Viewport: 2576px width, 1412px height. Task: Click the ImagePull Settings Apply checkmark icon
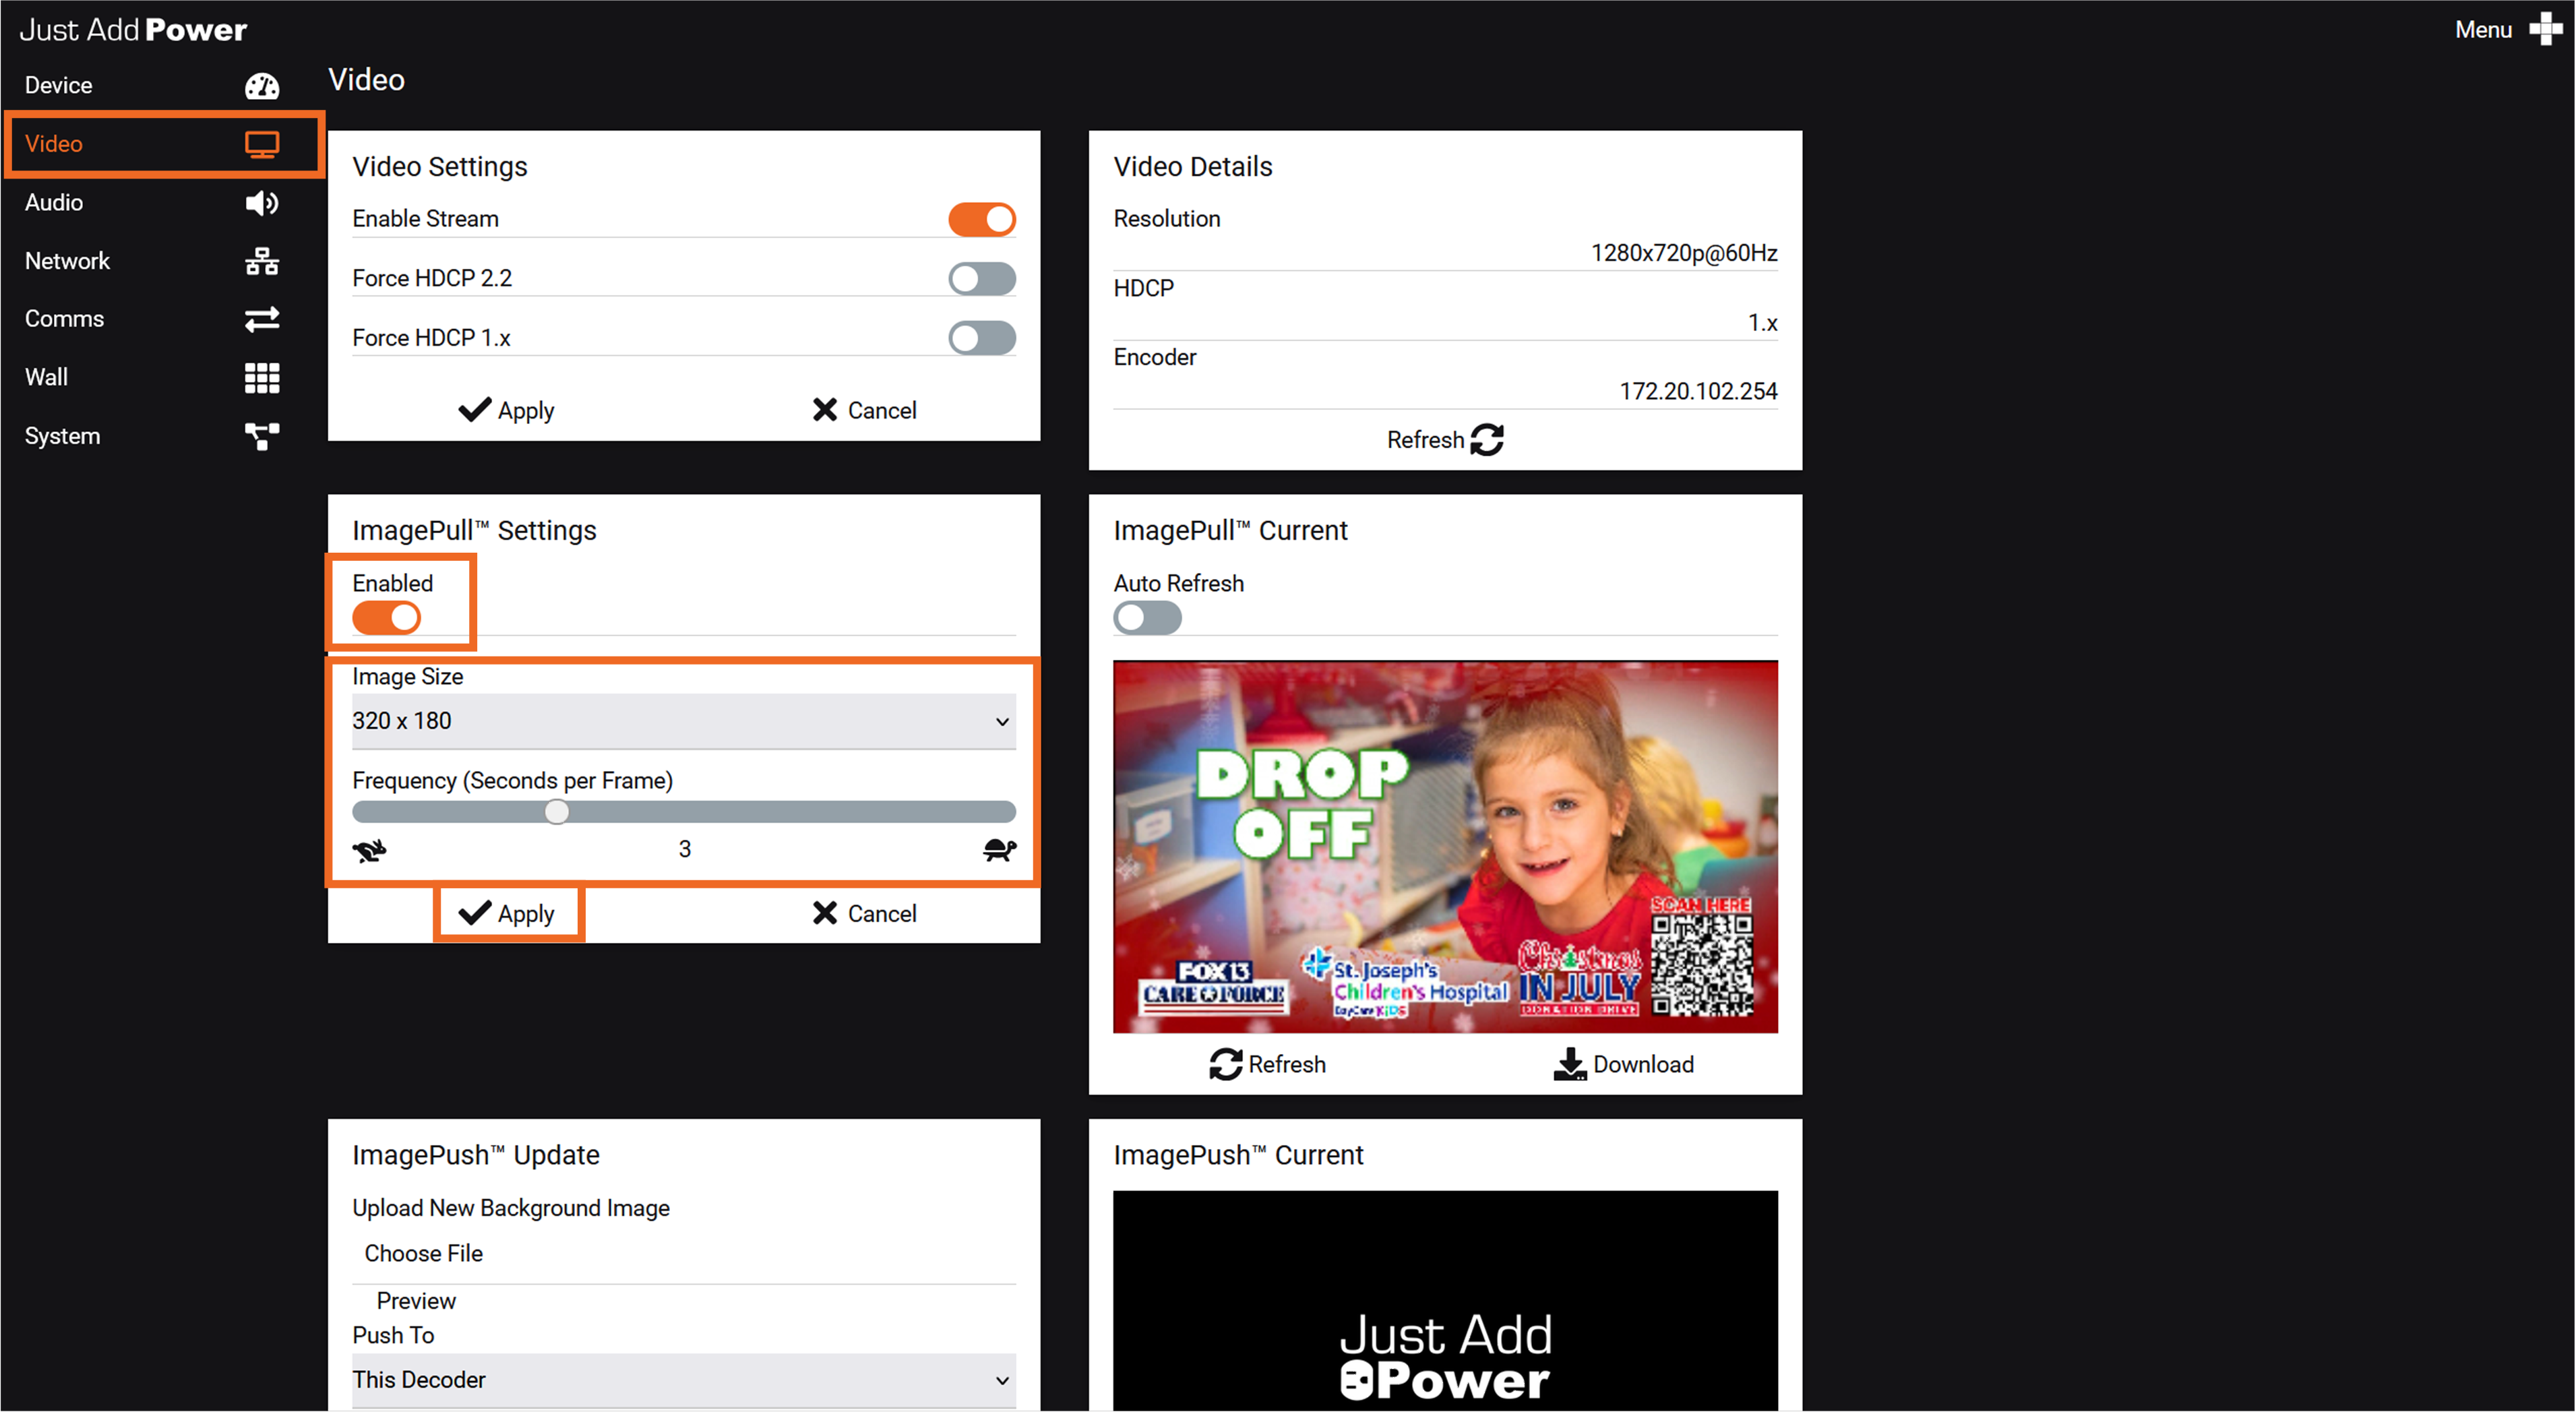pos(475,913)
